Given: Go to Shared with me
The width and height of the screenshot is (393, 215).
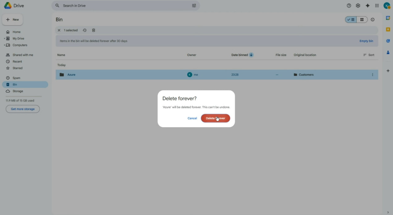Looking at the screenshot, I should pyautogui.click(x=23, y=55).
